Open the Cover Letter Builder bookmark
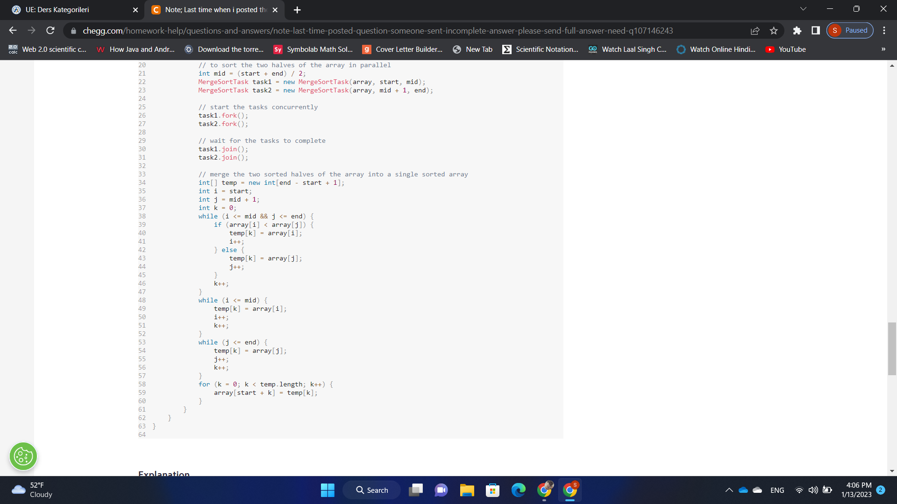This screenshot has height=504, width=897. click(402, 49)
